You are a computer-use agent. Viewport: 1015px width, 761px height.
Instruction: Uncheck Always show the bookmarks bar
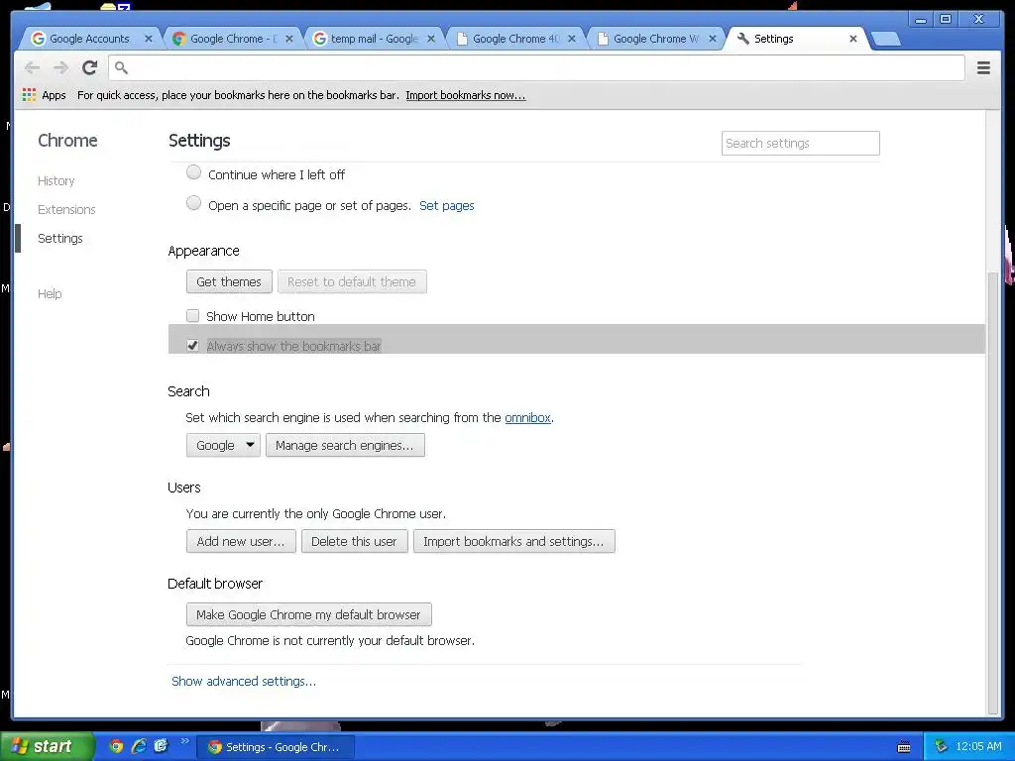pyautogui.click(x=193, y=346)
